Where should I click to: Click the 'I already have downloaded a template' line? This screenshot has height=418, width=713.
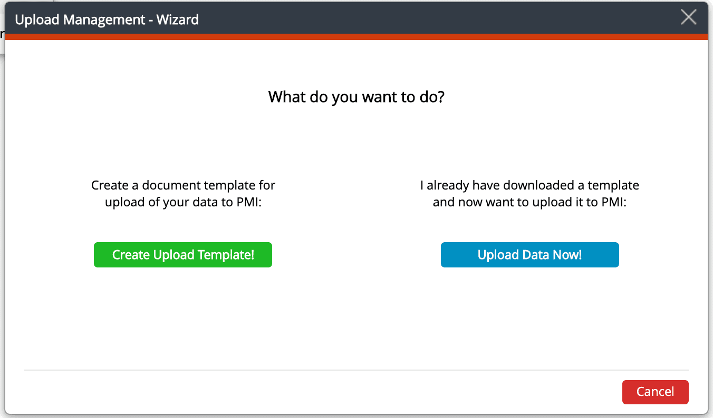[x=529, y=185]
